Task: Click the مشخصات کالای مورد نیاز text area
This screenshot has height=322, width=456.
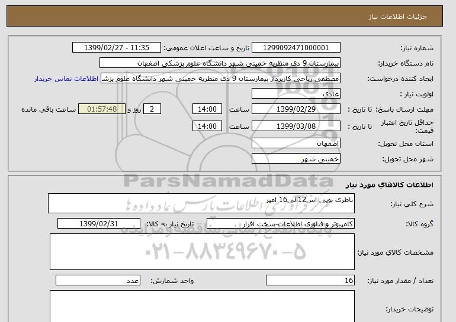Action: (202, 252)
